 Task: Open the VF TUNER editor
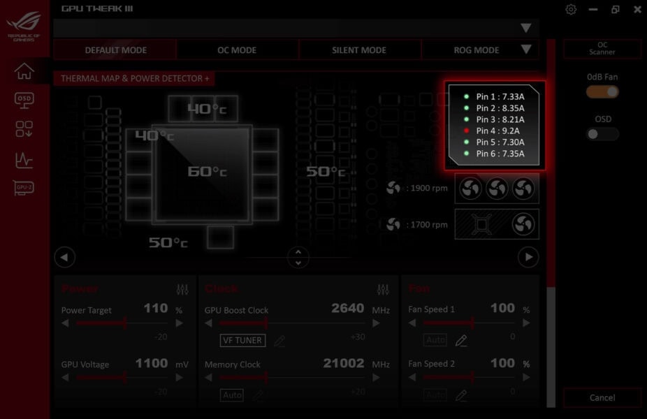[x=242, y=340]
